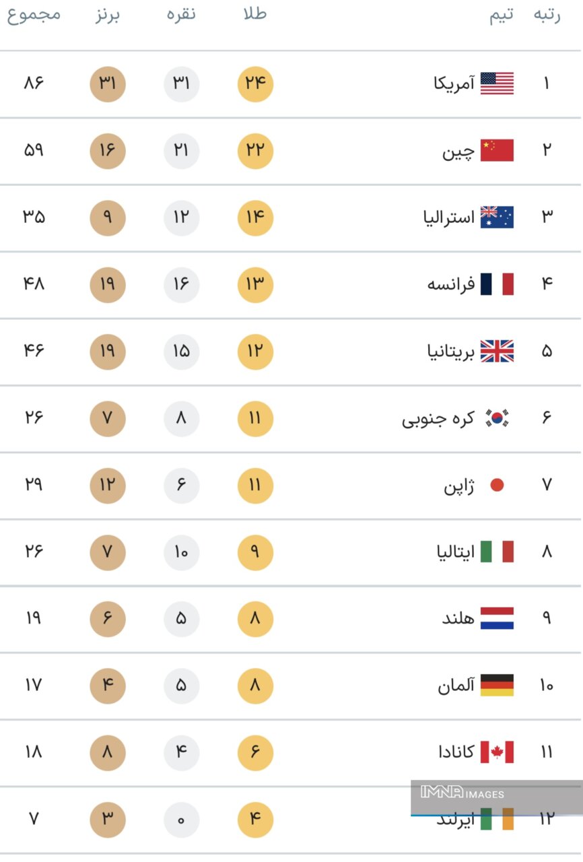Sort by gold column header طلا
This screenshot has width=583, height=862.
coord(255,14)
